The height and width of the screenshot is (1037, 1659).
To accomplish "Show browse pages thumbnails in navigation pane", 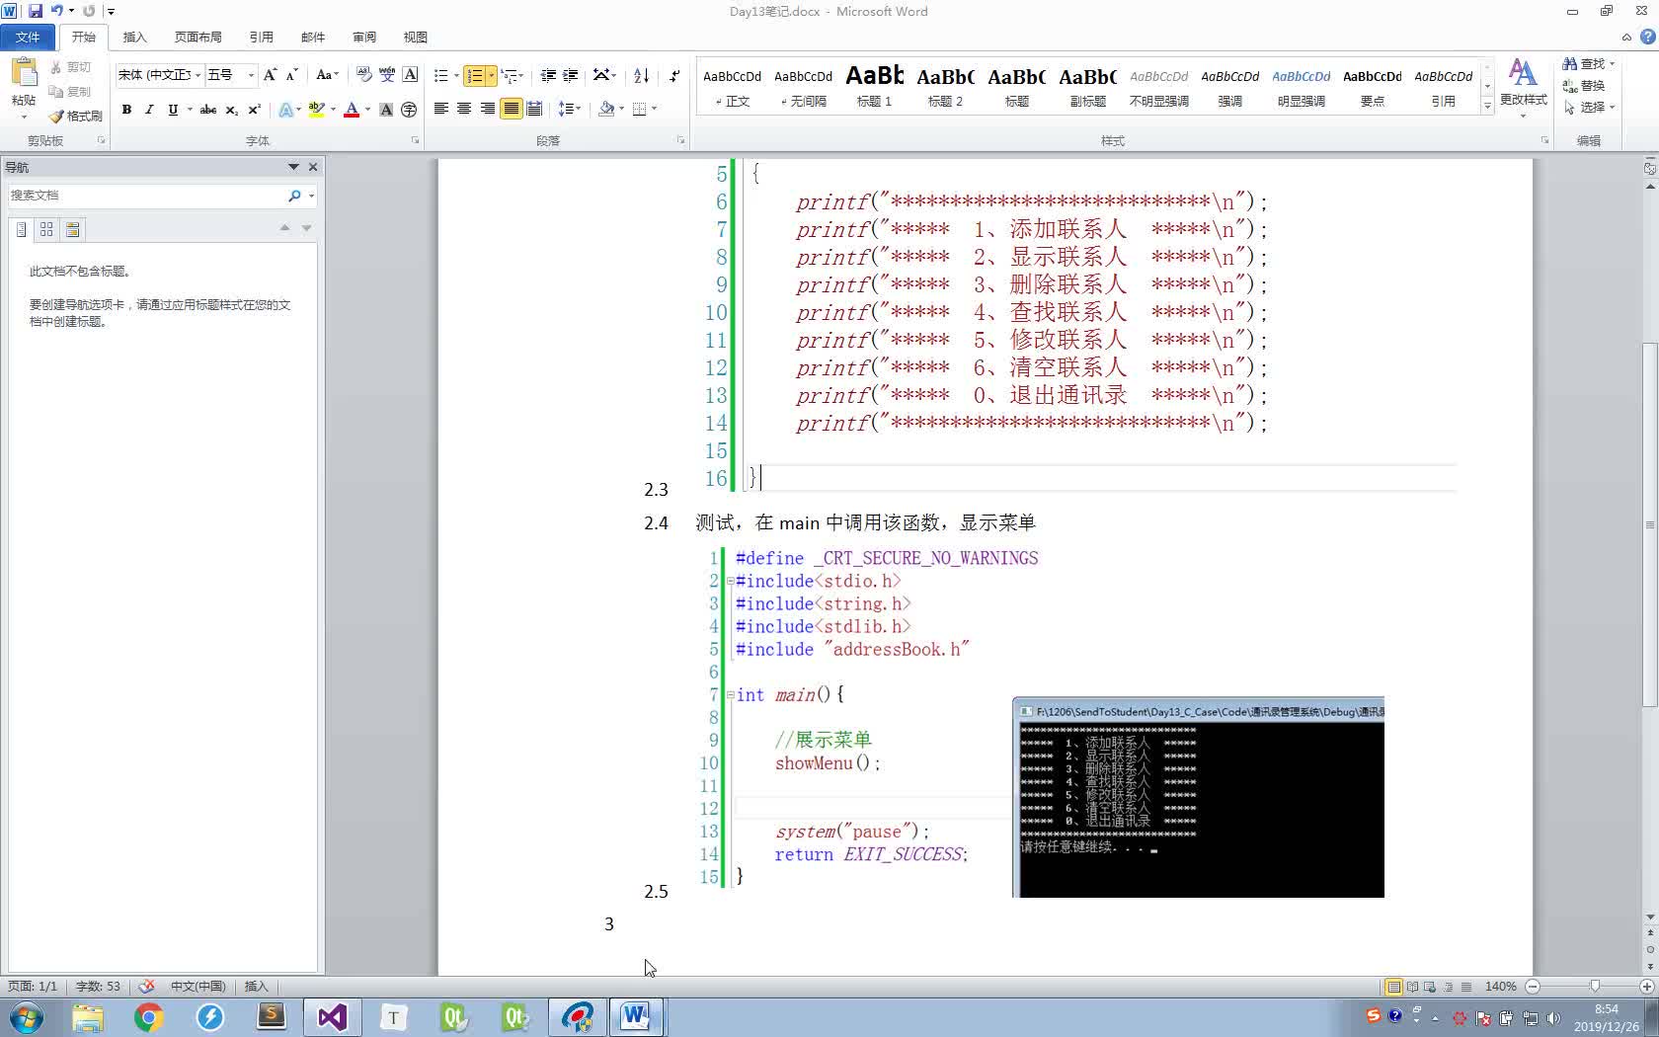I will [x=46, y=229].
